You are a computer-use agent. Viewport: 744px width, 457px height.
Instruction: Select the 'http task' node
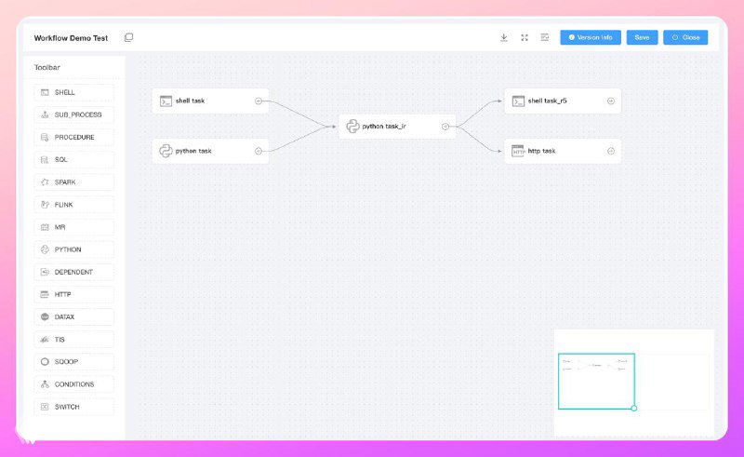pyautogui.click(x=563, y=151)
